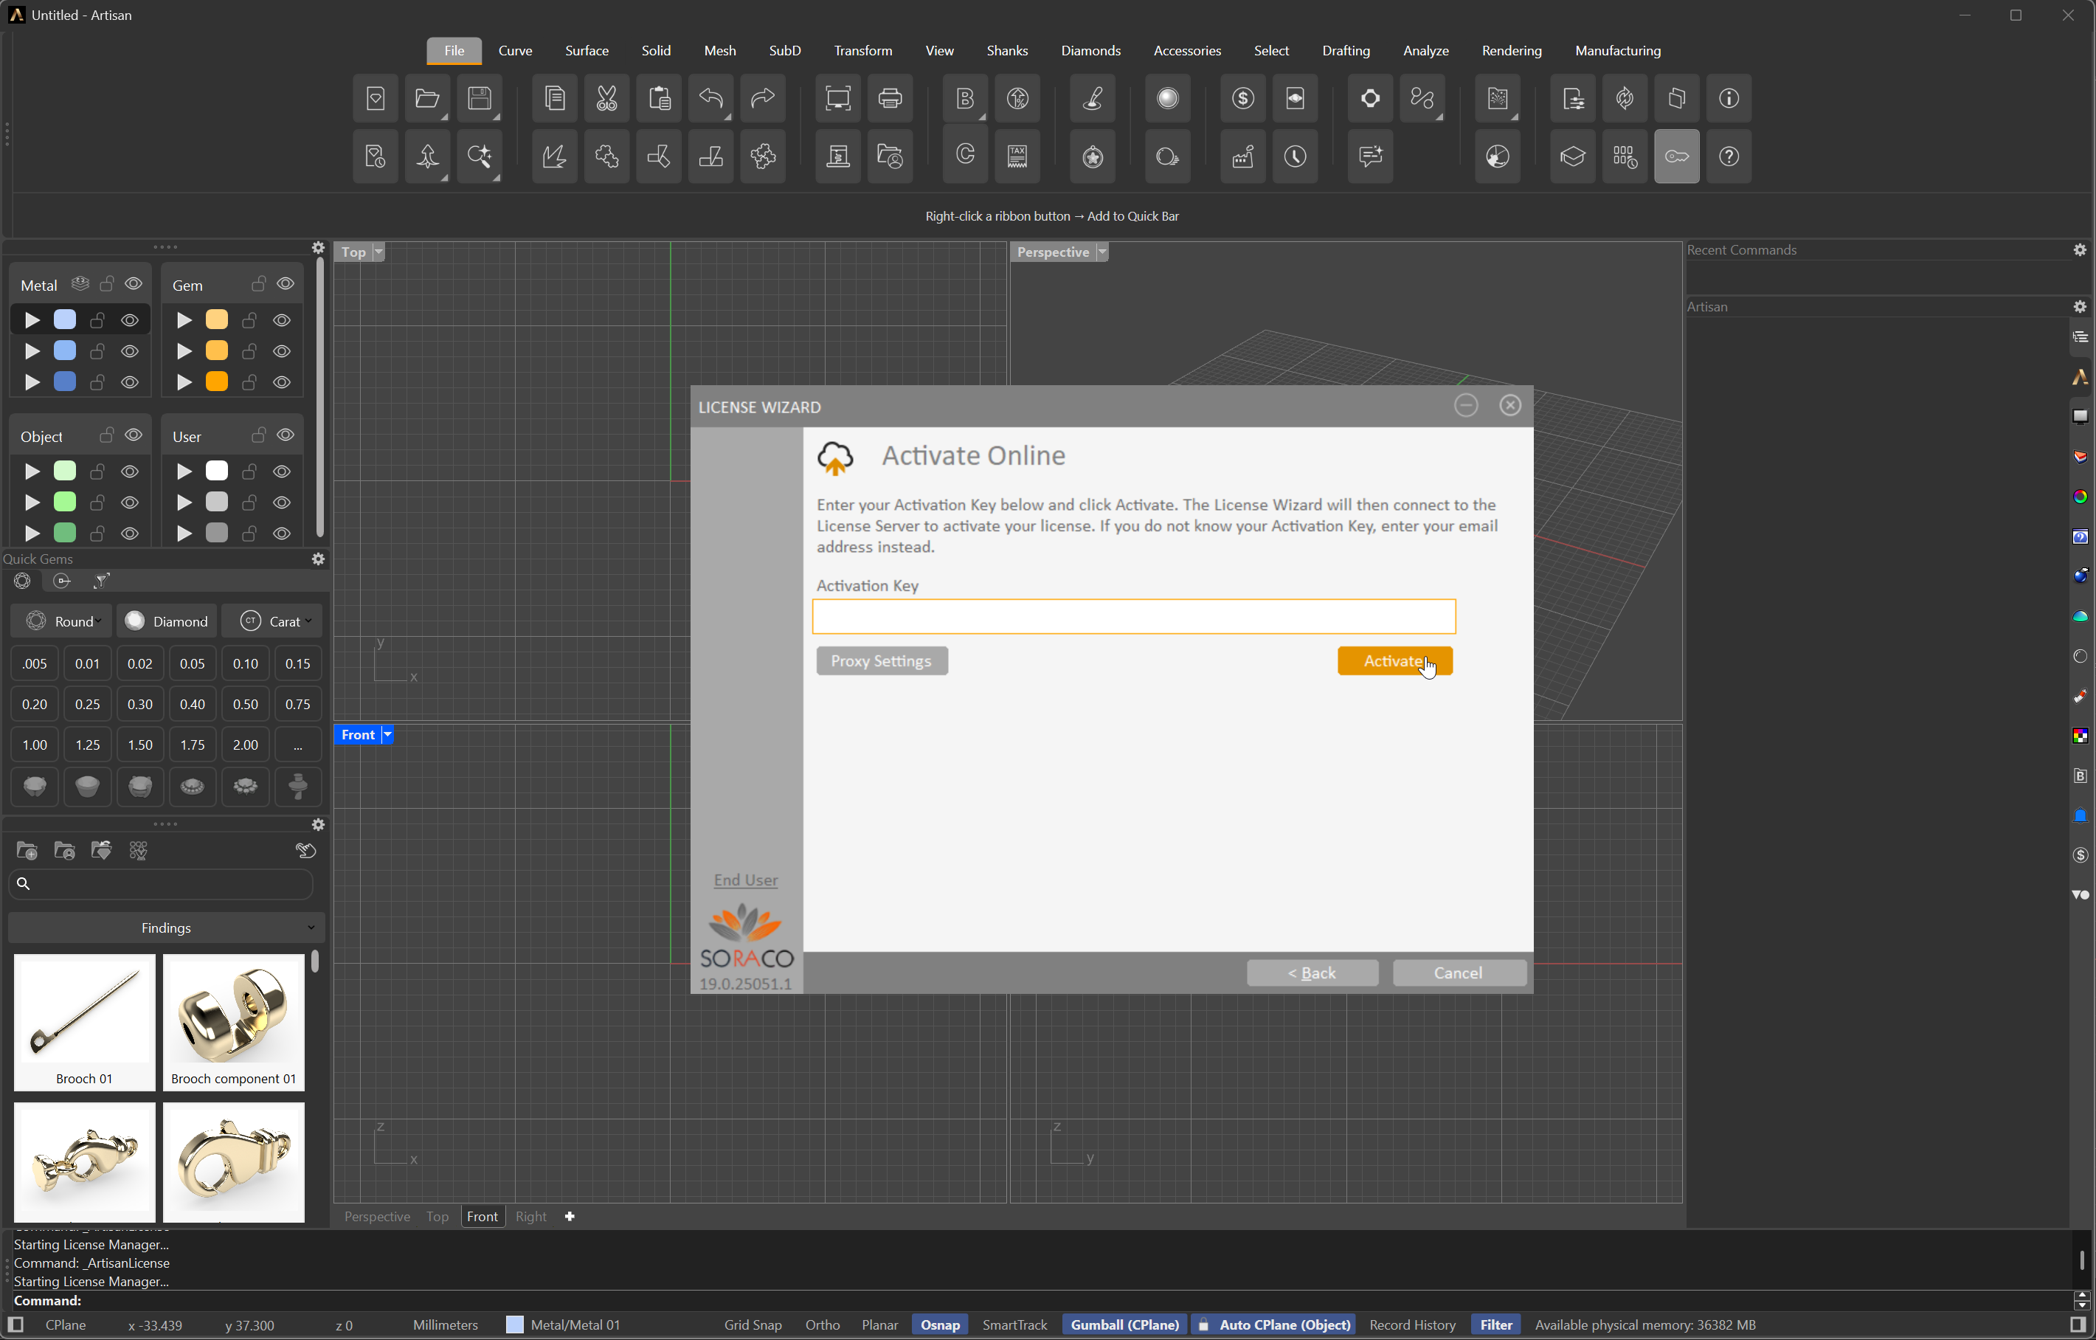The image size is (2096, 1340).
Task: Expand the Findings category dropdown
Action: pos(166,928)
